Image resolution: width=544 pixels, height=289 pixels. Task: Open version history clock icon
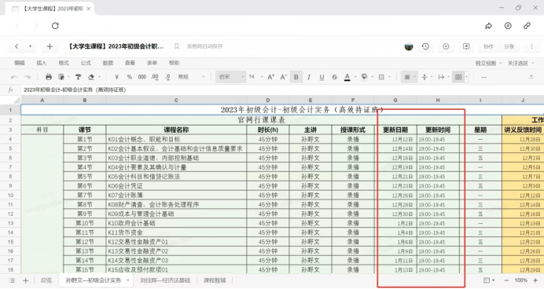pyautogui.click(x=426, y=46)
